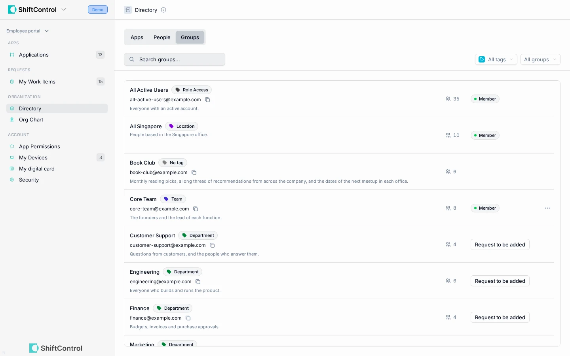Switch to the Apps tab
The width and height of the screenshot is (570, 356).
pyautogui.click(x=137, y=37)
